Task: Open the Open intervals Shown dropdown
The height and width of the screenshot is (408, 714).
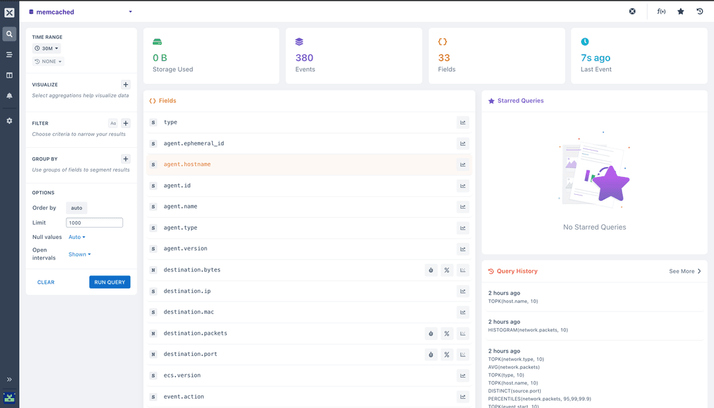Action: point(80,254)
